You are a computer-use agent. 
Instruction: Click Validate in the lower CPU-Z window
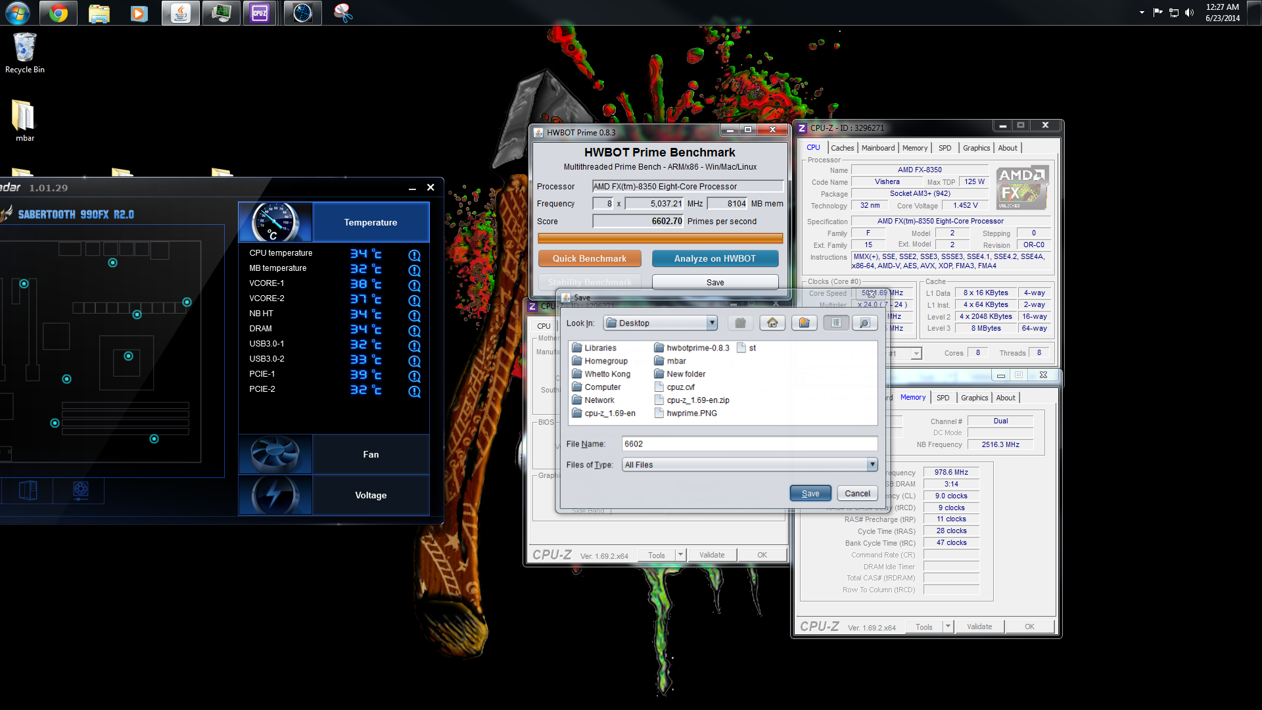click(x=979, y=627)
